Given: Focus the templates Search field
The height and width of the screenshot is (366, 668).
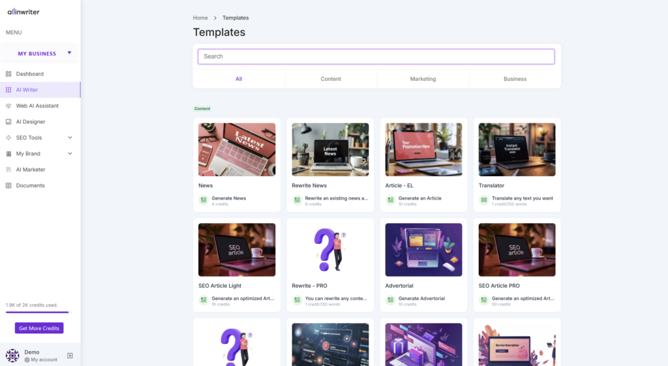Looking at the screenshot, I should 376,57.
